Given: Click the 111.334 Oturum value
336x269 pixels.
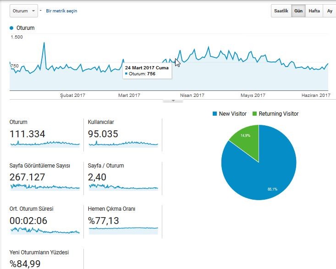Looking at the screenshot, I should tap(28, 134).
